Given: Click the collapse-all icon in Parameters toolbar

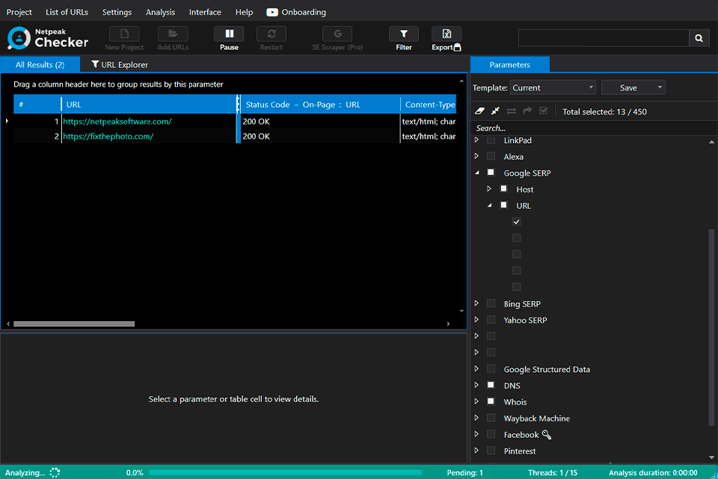Looking at the screenshot, I should [x=495, y=111].
